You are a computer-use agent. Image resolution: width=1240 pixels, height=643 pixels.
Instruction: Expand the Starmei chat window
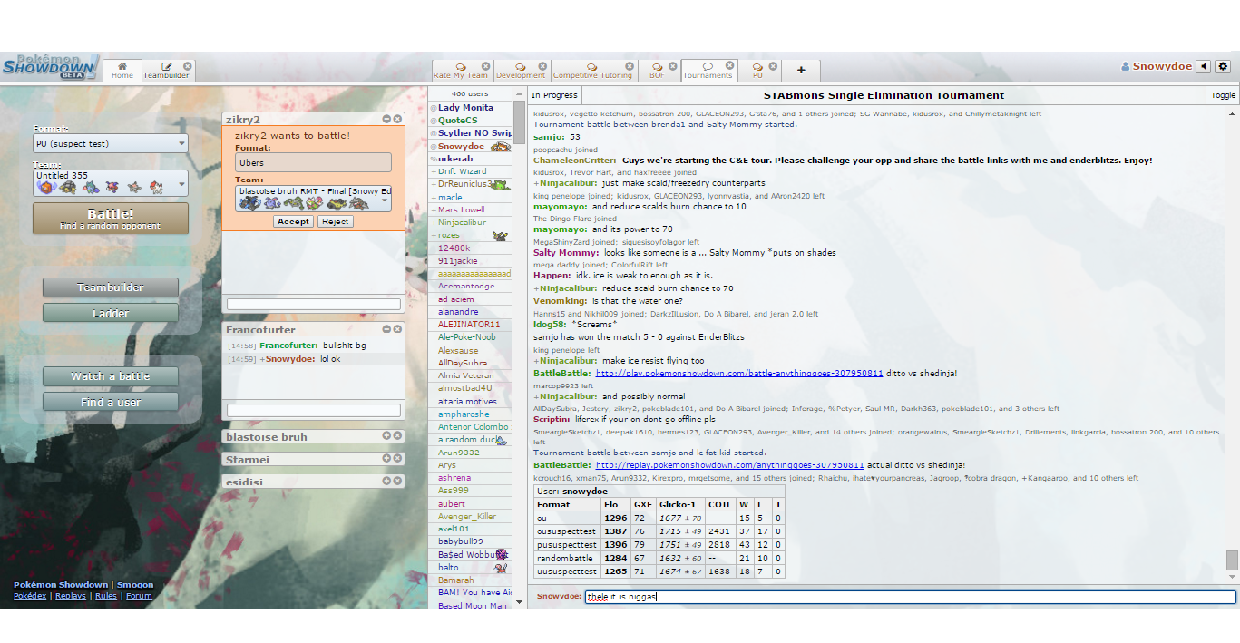[x=386, y=458]
